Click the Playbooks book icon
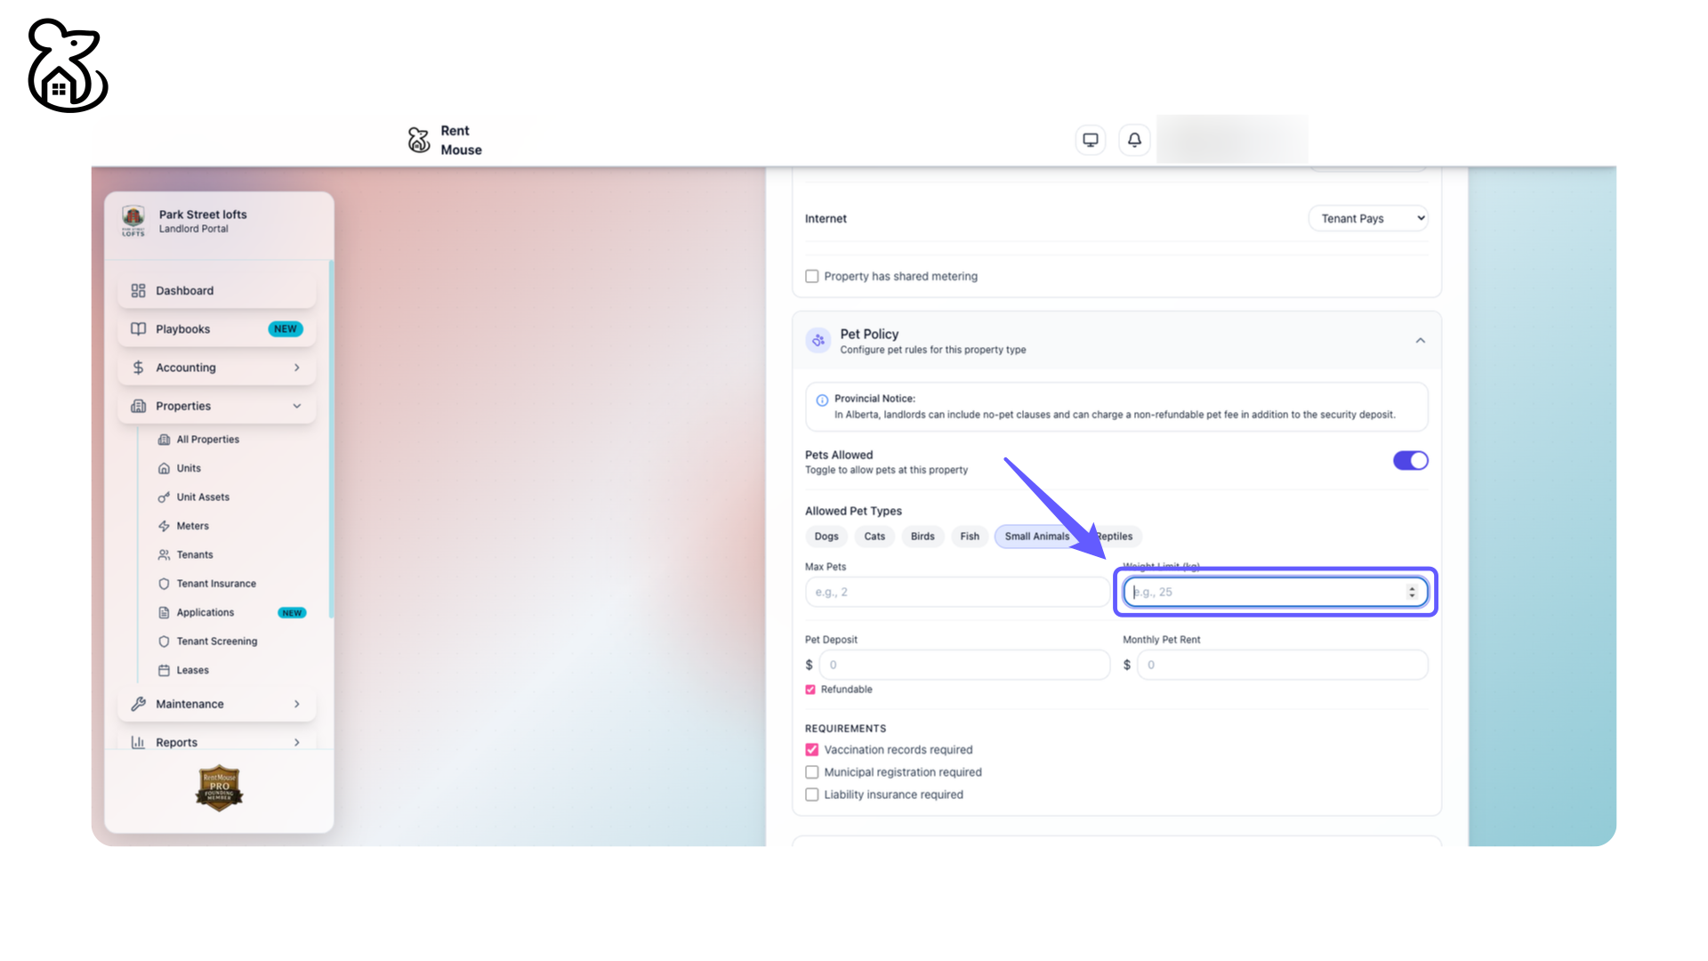 pyautogui.click(x=139, y=329)
